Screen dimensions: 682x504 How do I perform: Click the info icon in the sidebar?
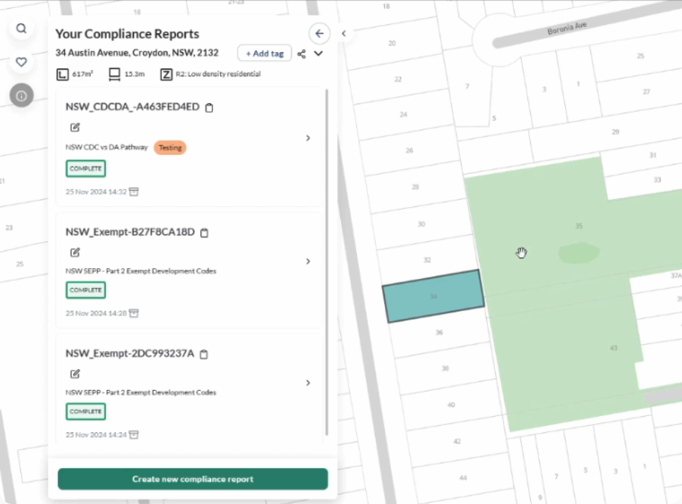pyautogui.click(x=21, y=95)
